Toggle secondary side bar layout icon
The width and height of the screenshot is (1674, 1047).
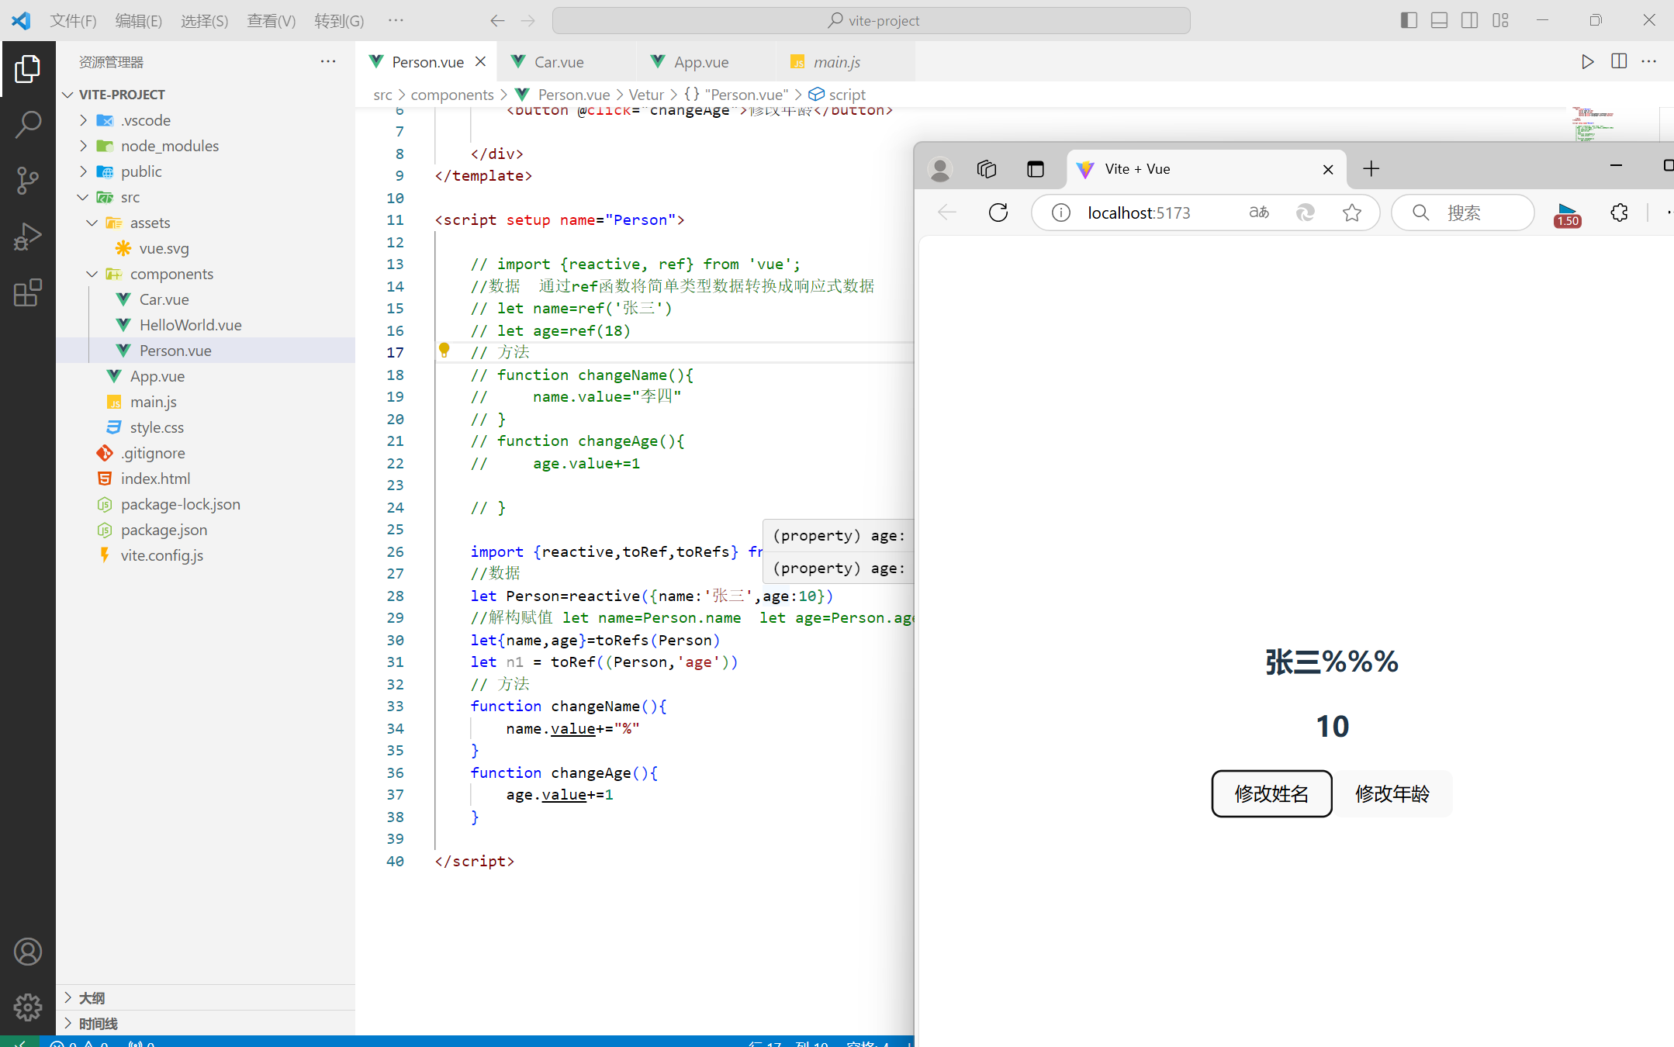(x=1469, y=20)
